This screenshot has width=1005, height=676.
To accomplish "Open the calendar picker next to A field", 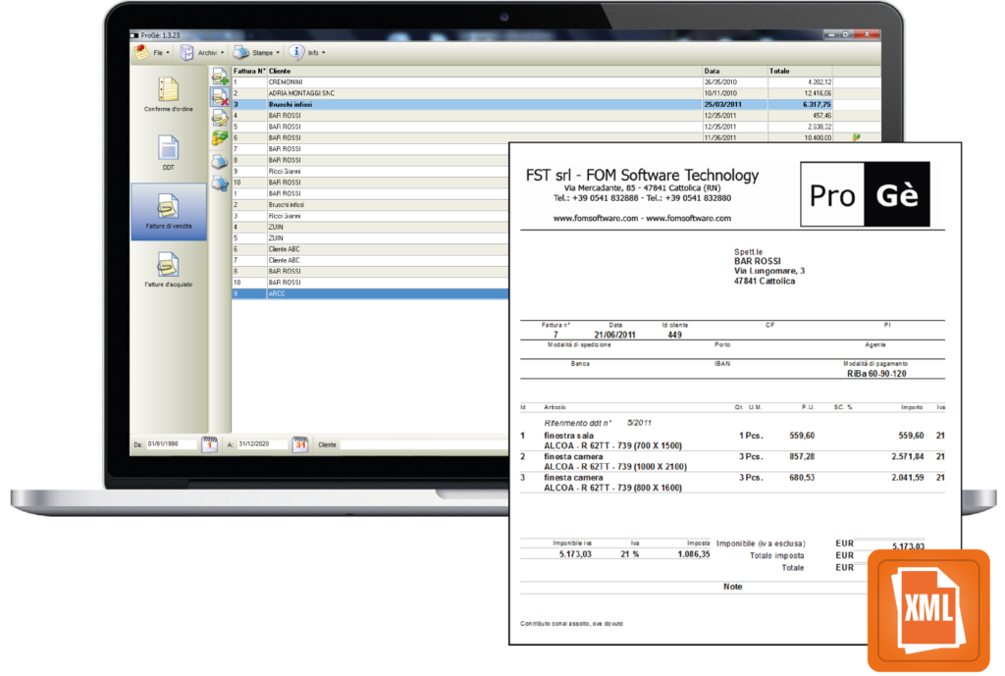I will coord(299,443).
